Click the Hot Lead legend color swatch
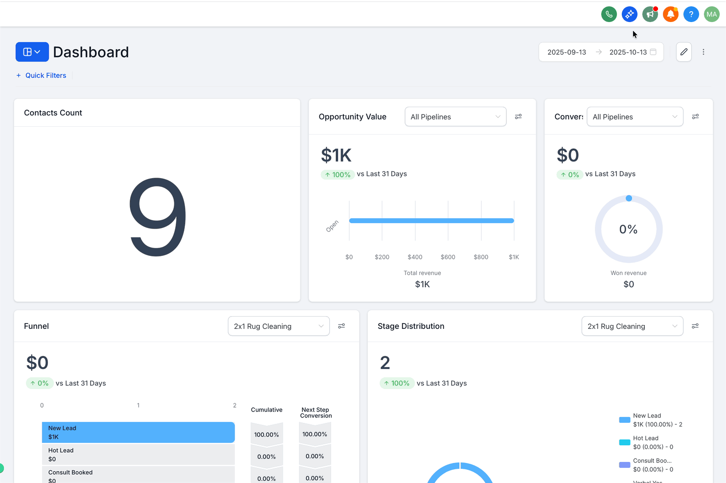This screenshot has height=483, width=726. pyautogui.click(x=625, y=442)
